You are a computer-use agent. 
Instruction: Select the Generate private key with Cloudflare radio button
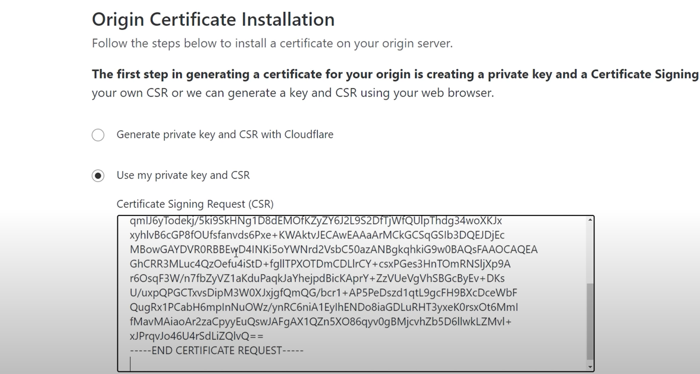coord(98,135)
